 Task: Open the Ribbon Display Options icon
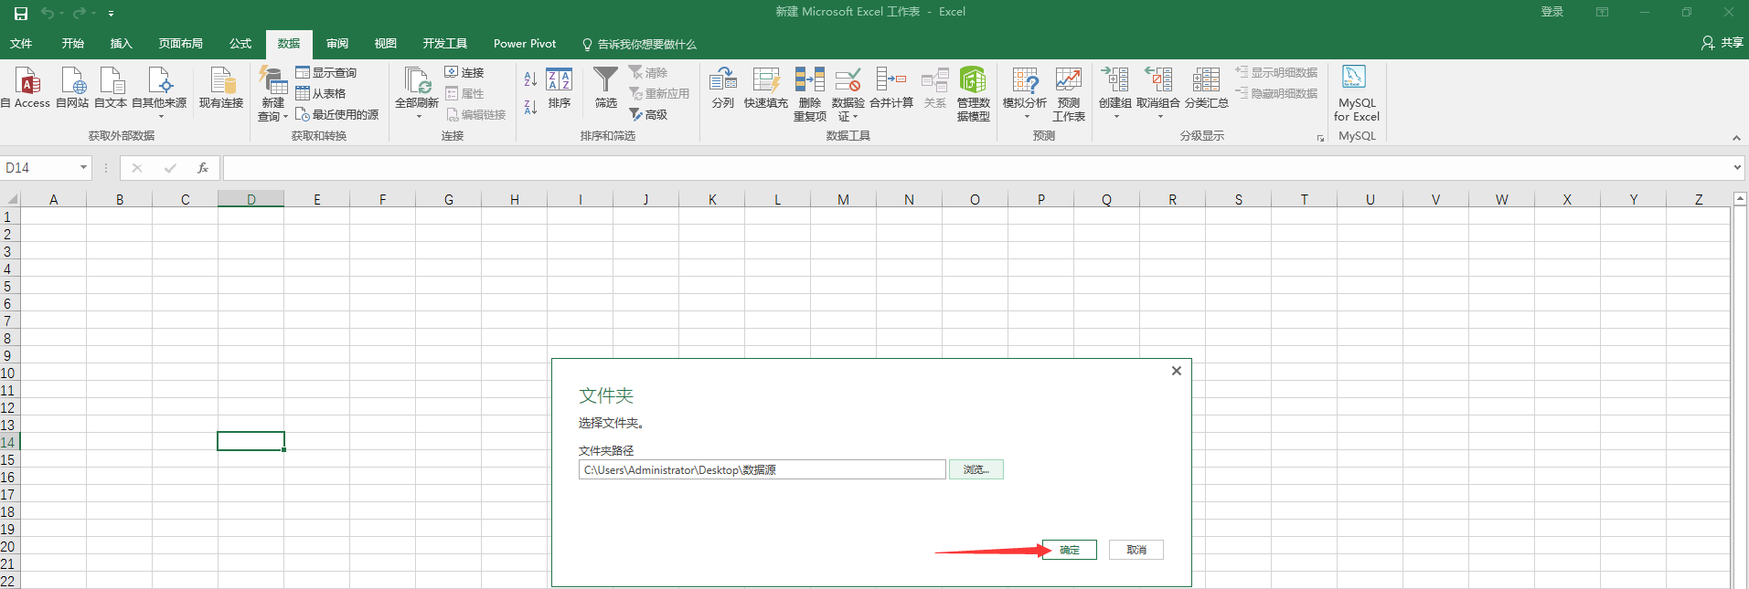[x=1602, y=12]
